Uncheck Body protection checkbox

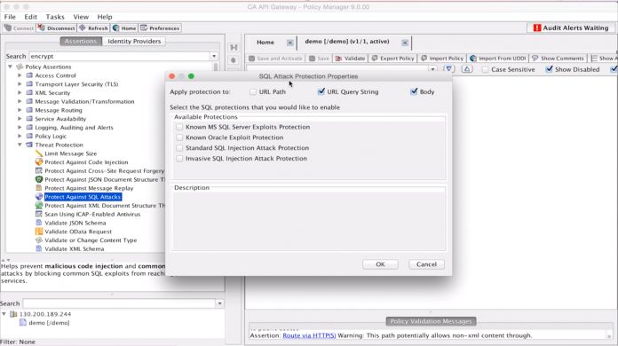click(414, 91)
